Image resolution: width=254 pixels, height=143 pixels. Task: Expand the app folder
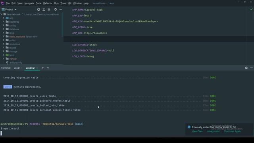pos(4,18)
